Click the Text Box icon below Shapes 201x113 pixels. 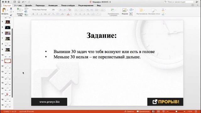[131, 14]
